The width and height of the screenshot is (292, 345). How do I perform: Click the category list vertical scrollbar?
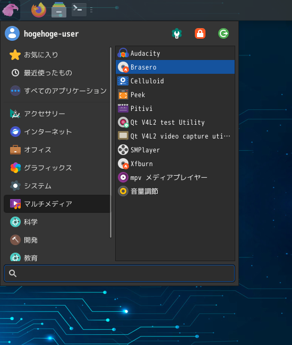point(110,142)
